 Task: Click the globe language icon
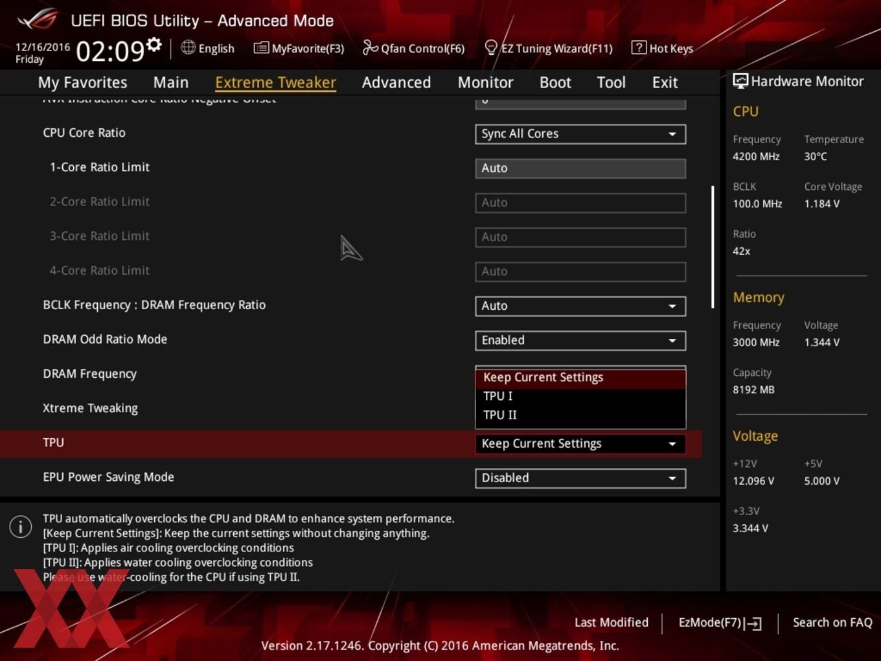(x=188, y=47)
